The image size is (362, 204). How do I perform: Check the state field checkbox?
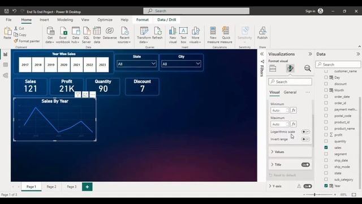pyautogui.click(x=326, y=173)
